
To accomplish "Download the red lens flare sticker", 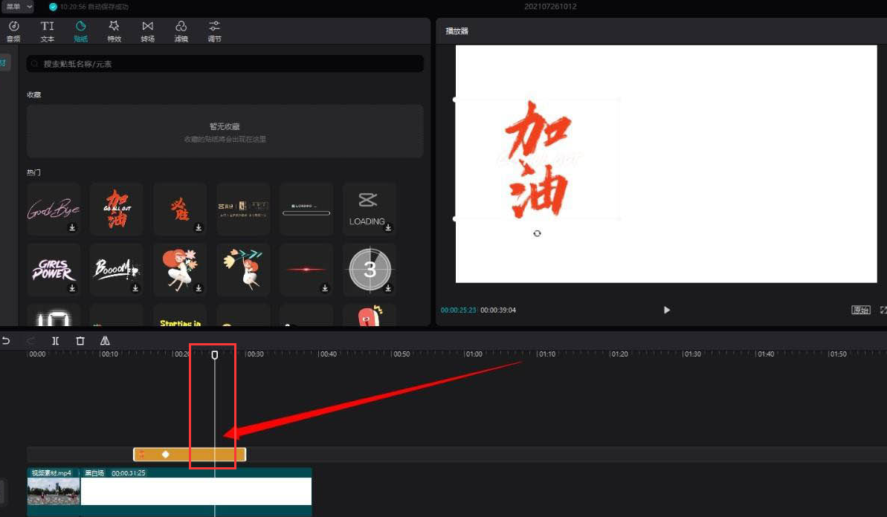I will pyautogui.click(x=325, y=288).
